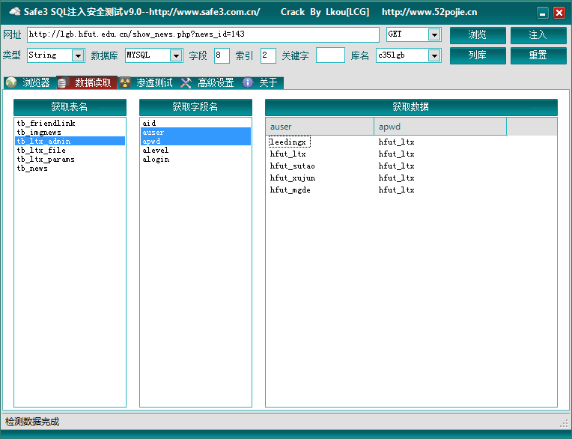The image size is (572, 439).
Task: Click the 字段 input field
Action: pos(222,55)
